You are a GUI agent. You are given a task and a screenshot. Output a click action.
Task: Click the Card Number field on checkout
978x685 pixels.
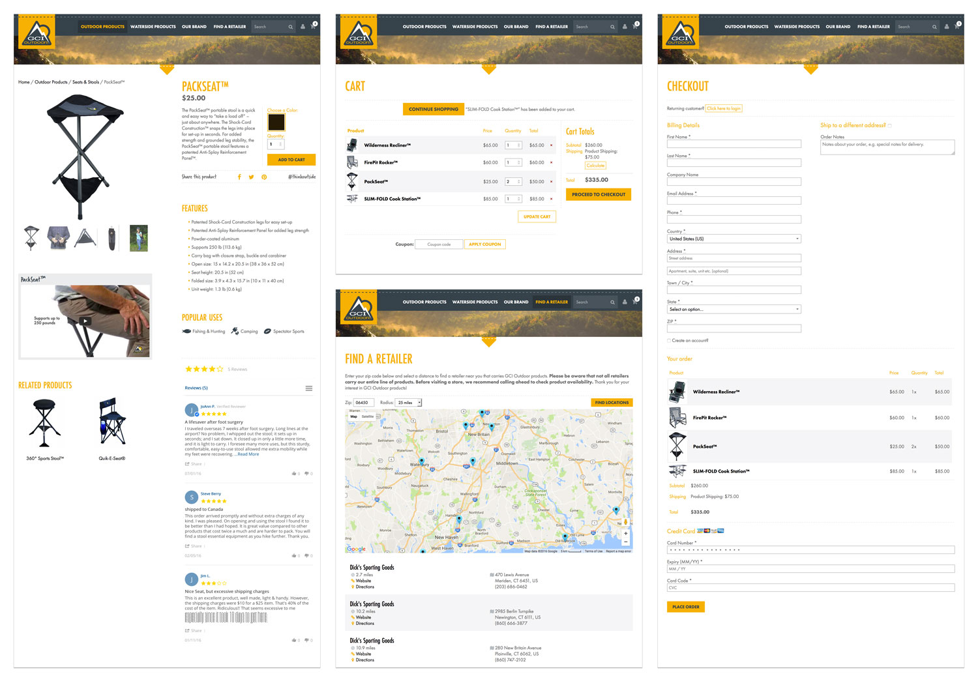pyautogui.click(x=810, y=550)
